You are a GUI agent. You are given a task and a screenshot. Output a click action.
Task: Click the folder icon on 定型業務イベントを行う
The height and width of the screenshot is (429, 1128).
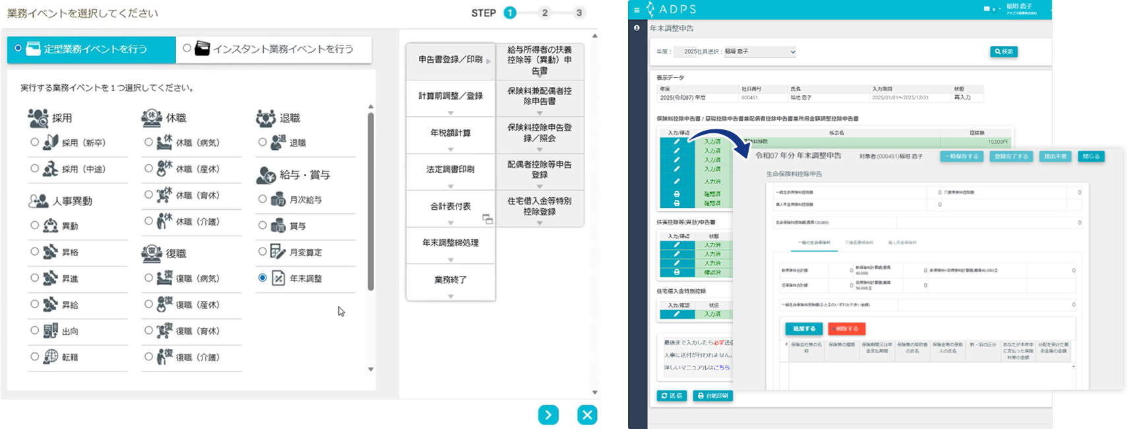click(33, 49)
